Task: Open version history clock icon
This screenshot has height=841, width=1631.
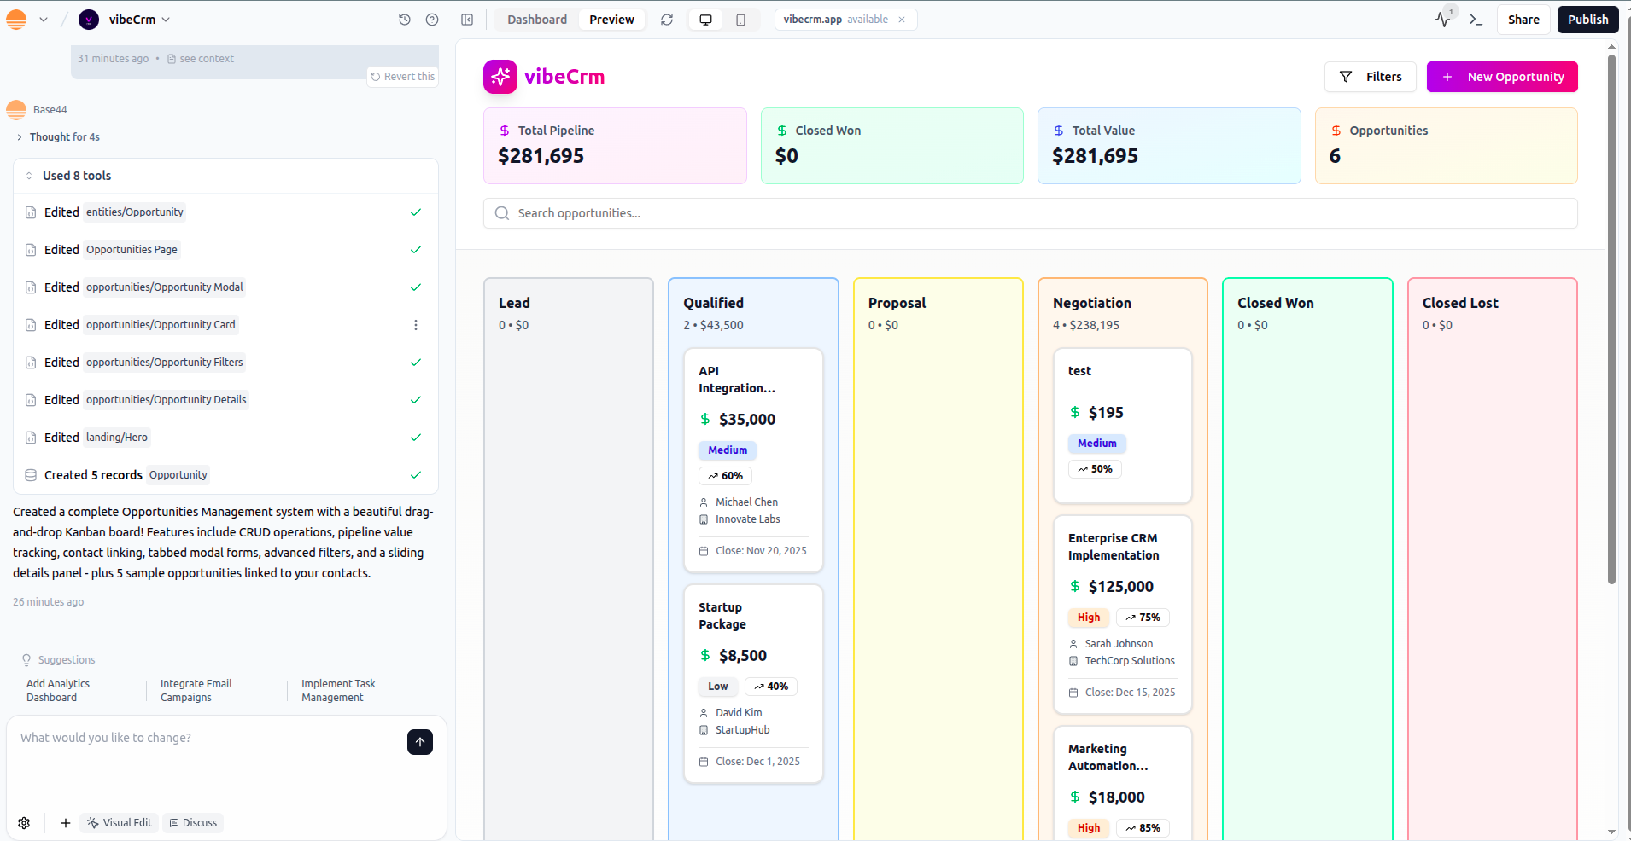Action: 405,20
